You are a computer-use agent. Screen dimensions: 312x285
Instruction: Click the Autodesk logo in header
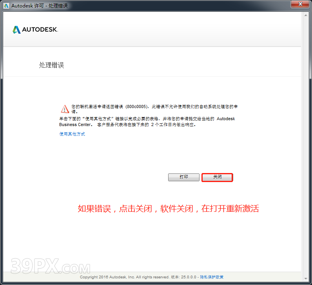pyautogui.click(x=35, y=30)
